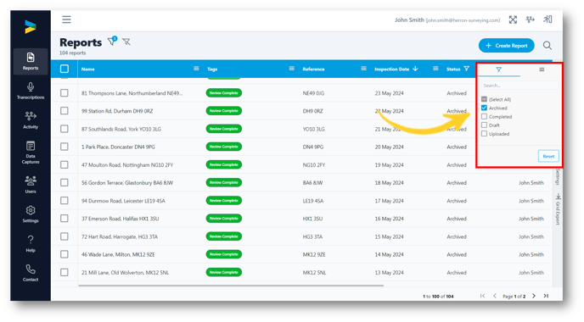
Task: Click the active filter icon beside Reports
Action: [112, 42]
